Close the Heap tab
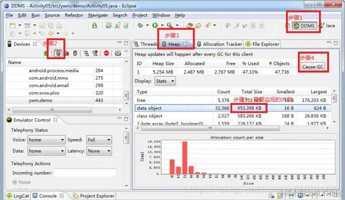 coord(184,44)
